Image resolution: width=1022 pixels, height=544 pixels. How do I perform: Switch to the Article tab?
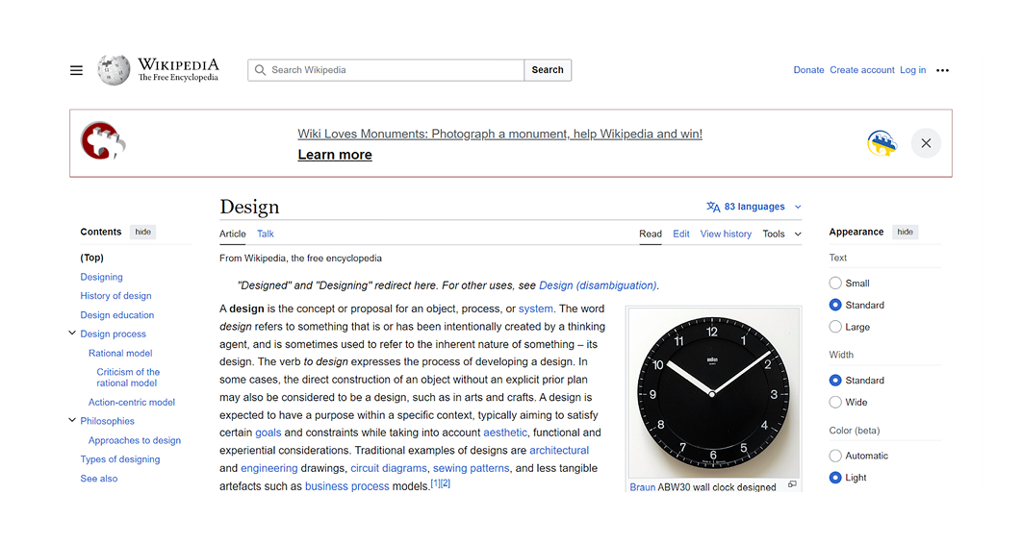(233, 235)
